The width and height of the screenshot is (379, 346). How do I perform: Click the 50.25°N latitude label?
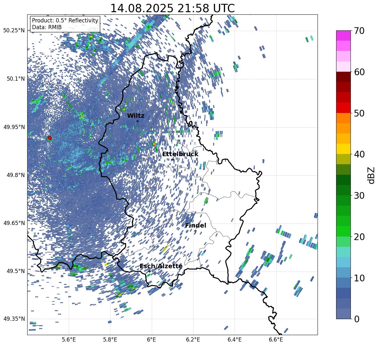[14, 31]
